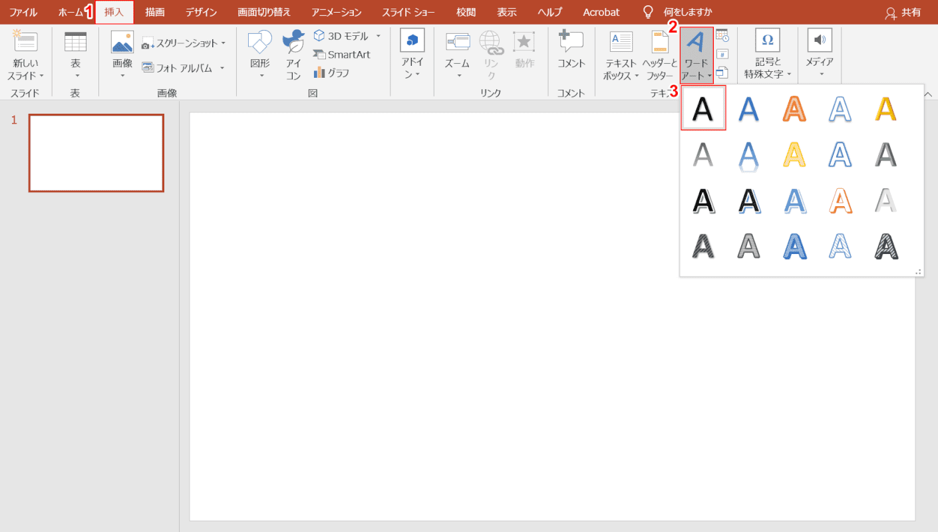Click the 記号と特殊文字 omega icon
The width and height of the screenshot is (938, 532).
coord(767,40)
